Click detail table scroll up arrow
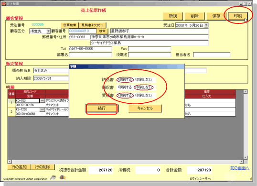 pyautogui.click(x=246, y=91)
